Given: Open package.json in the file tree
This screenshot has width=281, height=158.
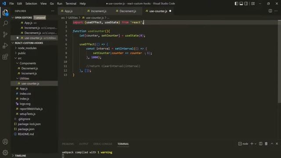Looking at the screenshot, I should coord(34,129).
